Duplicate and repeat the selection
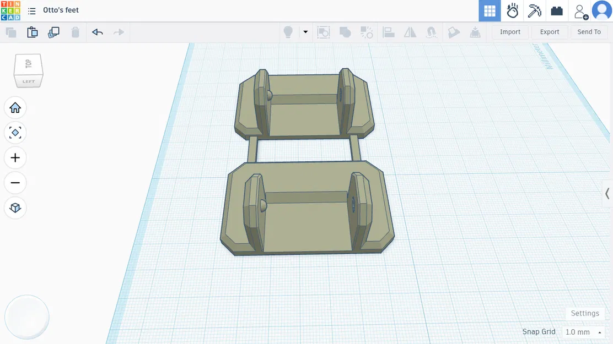 (53, 32)
